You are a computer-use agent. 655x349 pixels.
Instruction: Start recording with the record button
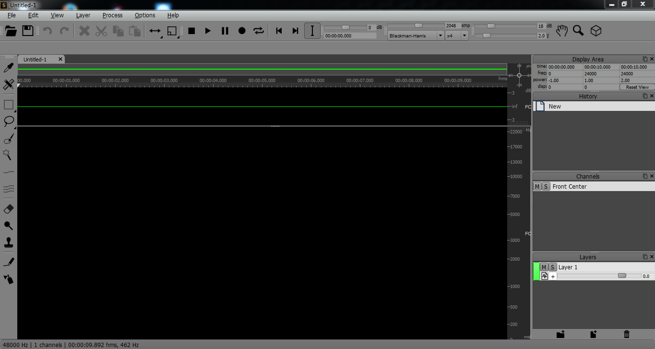pyautogui.click(x=242, y=31)
